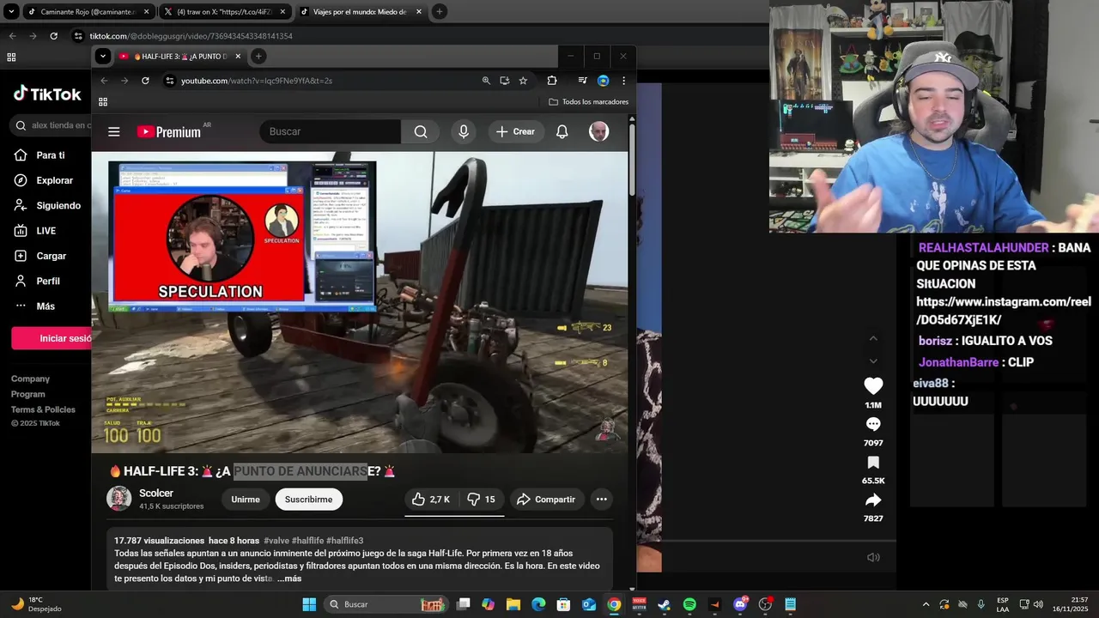Viewport: 1099px width, 618px height.
Task: Share the TikTok video via arrow icon
Action: click(873, 500)
